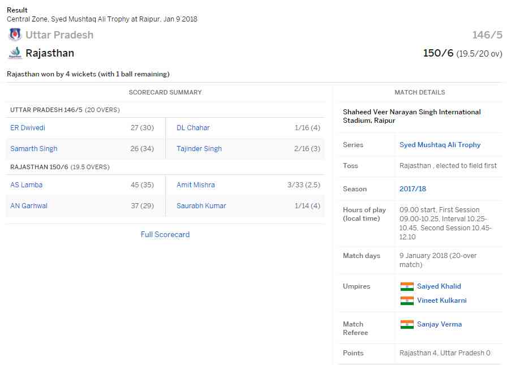Viewport: 507px width, 365px height.
Task: Click 'RAJASTHAN 150/6 (19.5 OVERS)' innings header
Action: click(60, 167)
